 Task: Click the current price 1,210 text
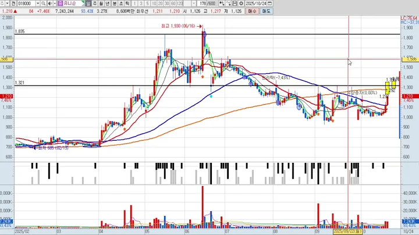pyautogui.click(x=7, y=11)
